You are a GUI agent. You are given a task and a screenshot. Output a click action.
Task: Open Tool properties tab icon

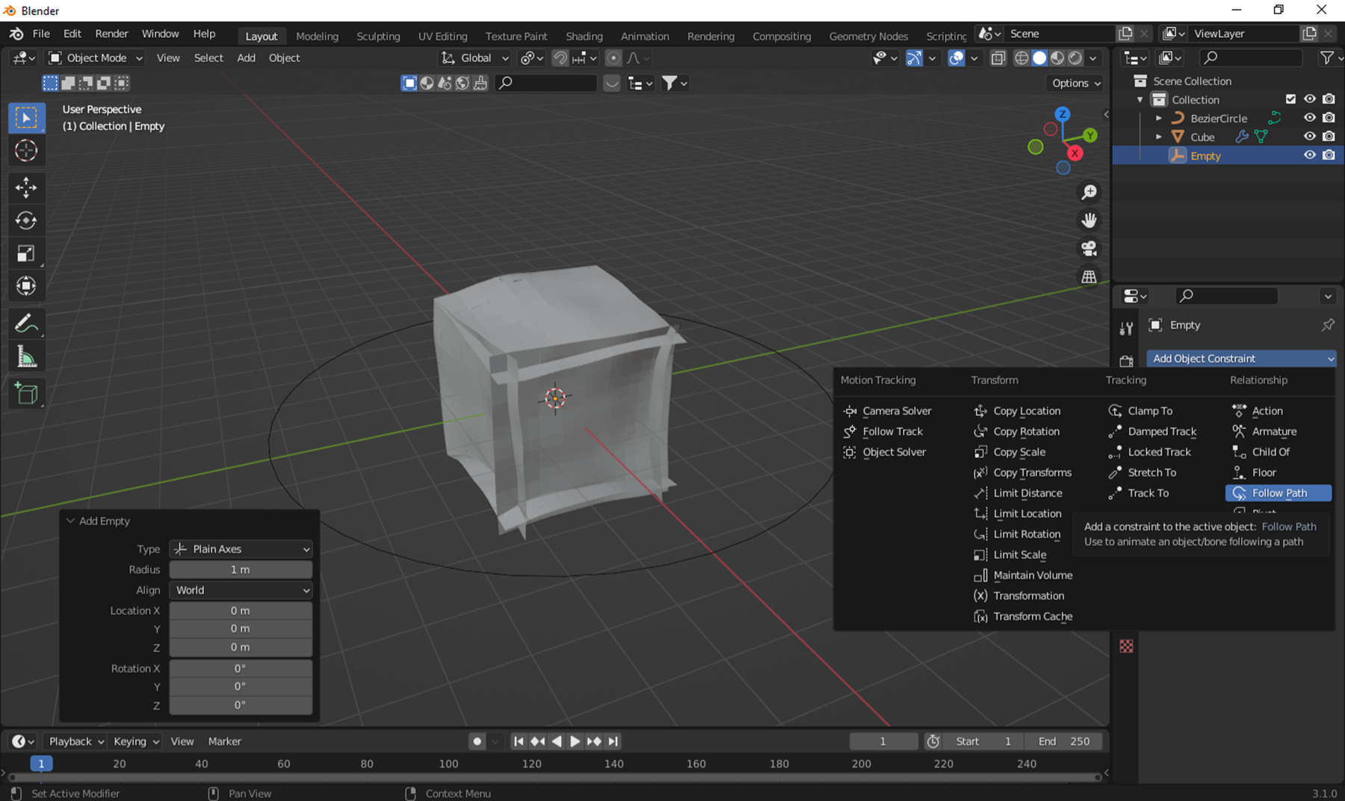coord(1126,328)
